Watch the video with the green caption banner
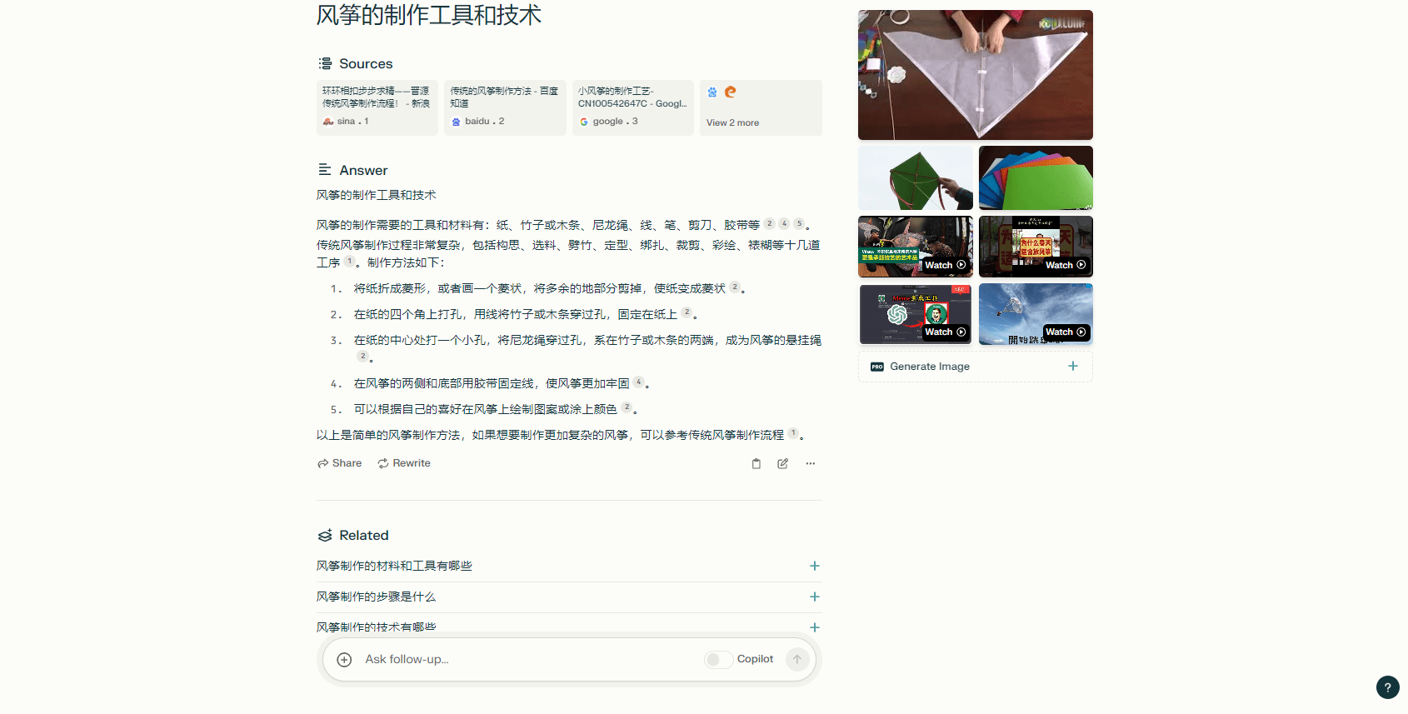 (916, 247)
